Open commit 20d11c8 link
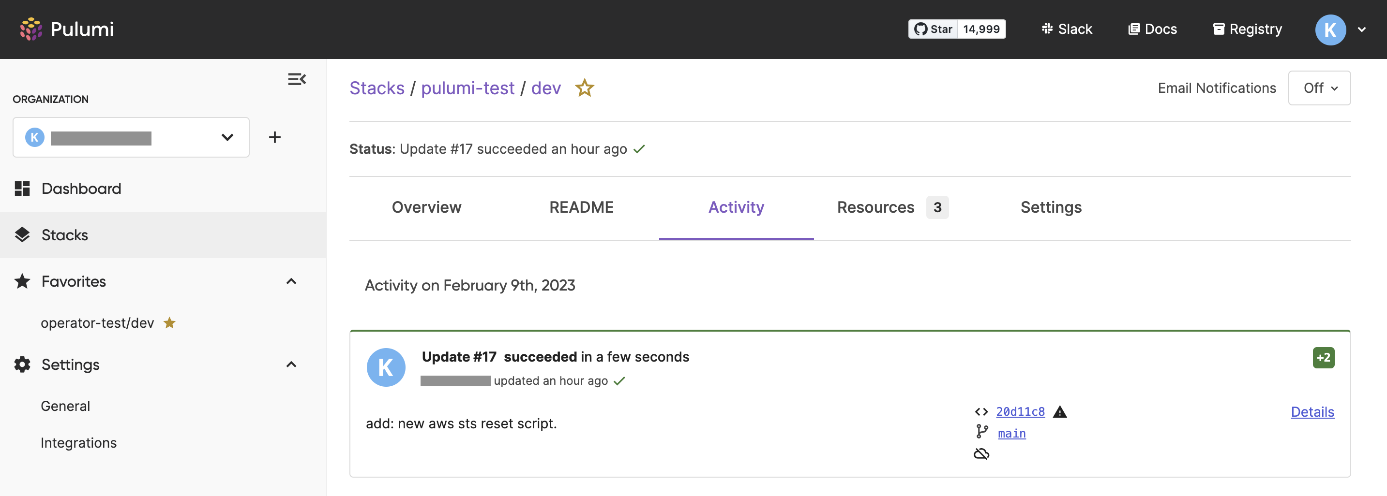The image size is (1387, 496). pyautogui.click(x=1020, y=411)
